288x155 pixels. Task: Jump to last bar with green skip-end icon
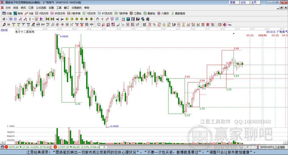[52, 19]
